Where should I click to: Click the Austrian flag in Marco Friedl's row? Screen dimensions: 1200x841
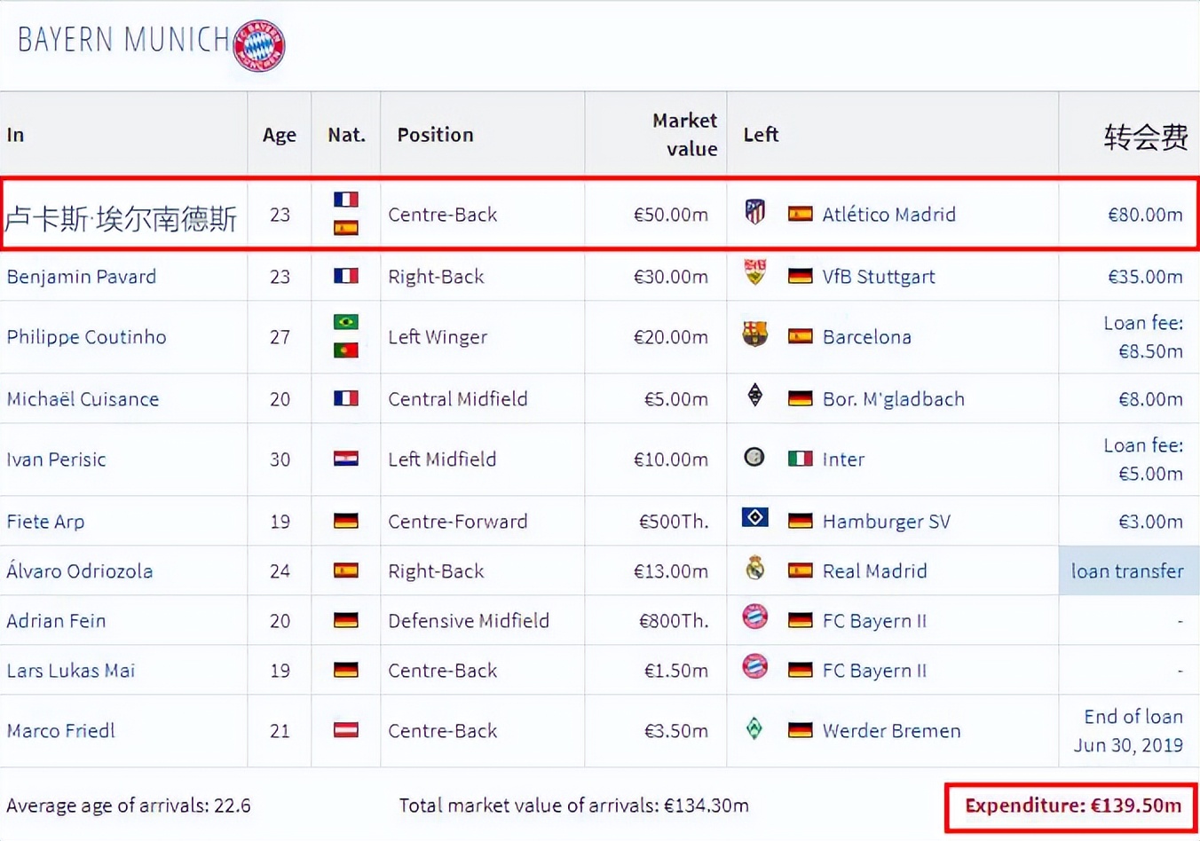coord(346,730)
